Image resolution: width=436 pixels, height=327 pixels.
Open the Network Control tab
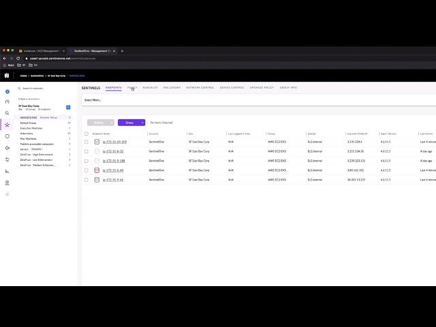pos(200,88)
